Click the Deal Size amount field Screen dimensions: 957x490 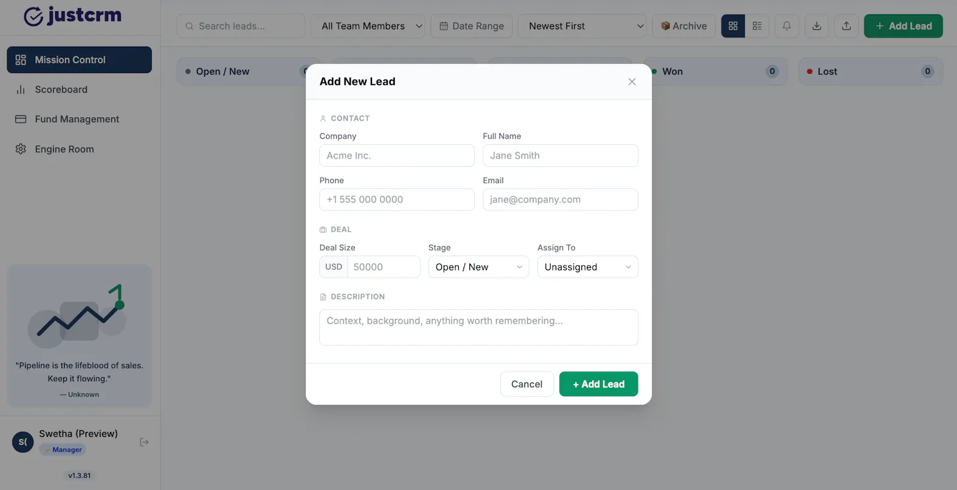(x=383, y=267)
